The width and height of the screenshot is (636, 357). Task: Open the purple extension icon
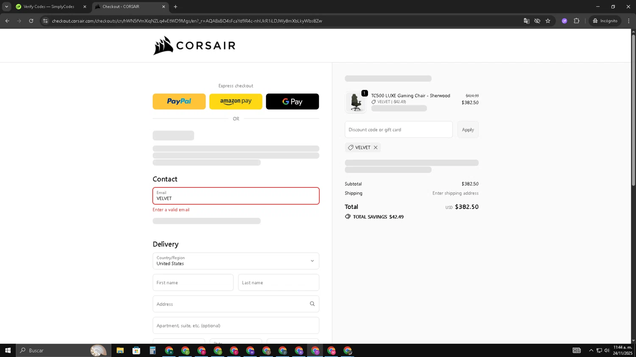(x=564, y=21)
